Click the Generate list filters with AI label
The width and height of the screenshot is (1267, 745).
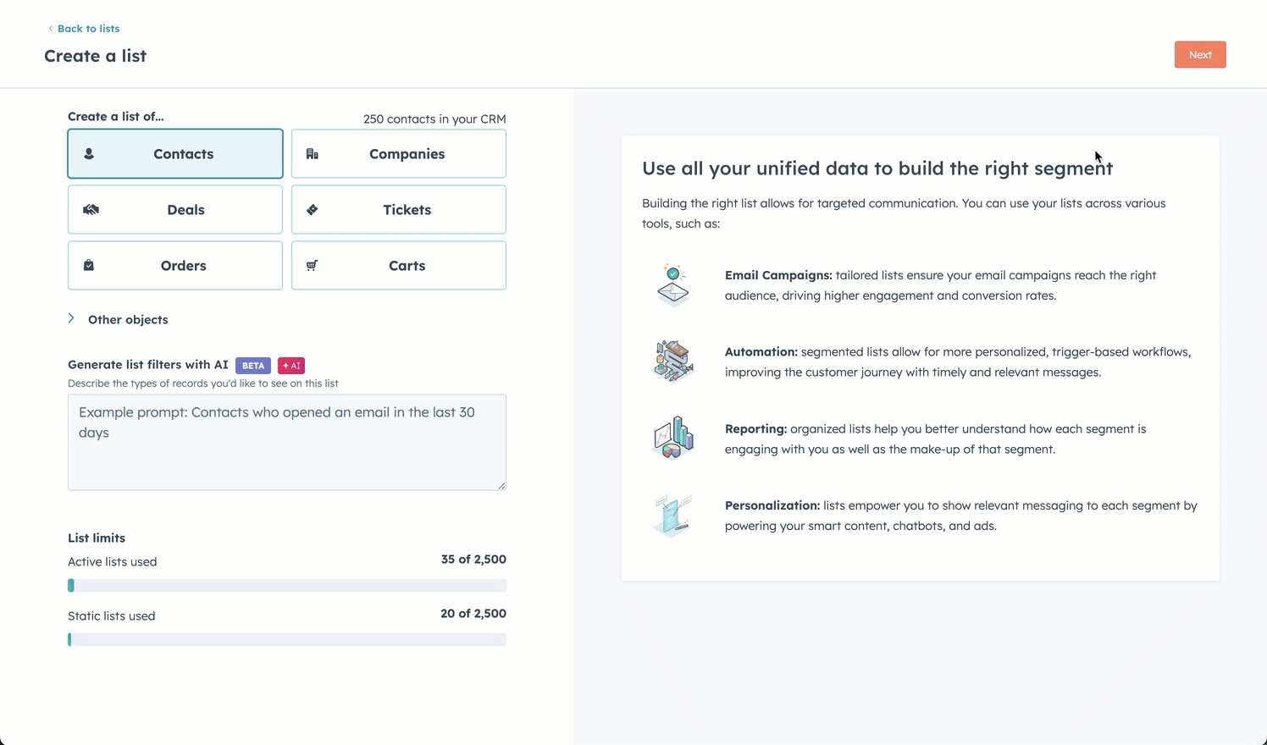(x=148, y=365)
